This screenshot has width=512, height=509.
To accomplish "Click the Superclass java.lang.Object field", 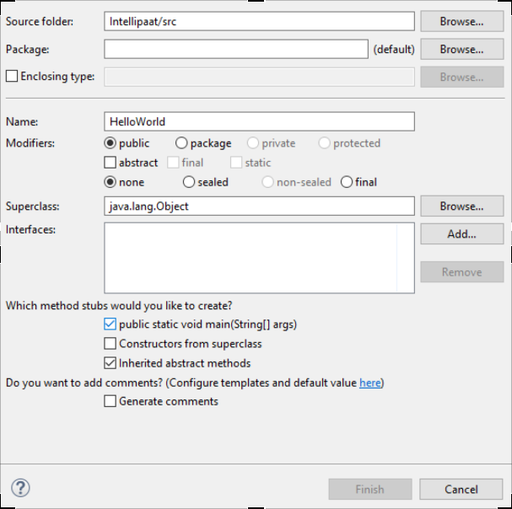I will coord(259,206).
